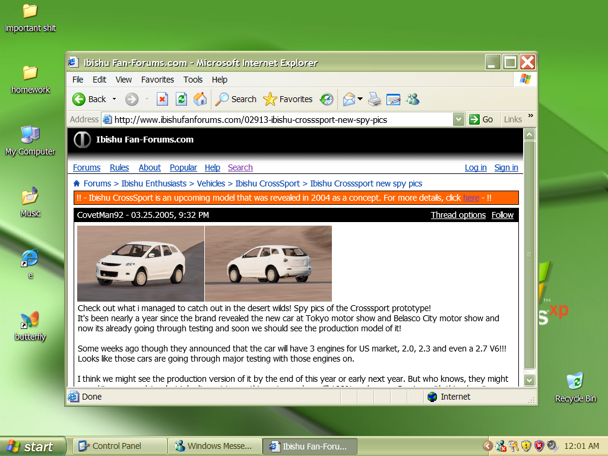Open the View menu
Image resolution: width=608 pixels, height=456 pixels.
[123, 80]
